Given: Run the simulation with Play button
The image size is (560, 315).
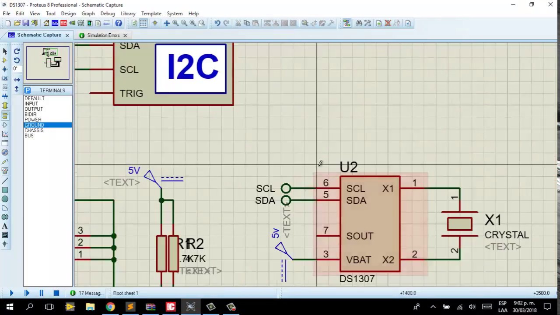Looking at the screenshot, I should click(11, 293).
